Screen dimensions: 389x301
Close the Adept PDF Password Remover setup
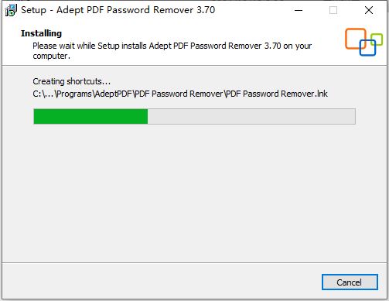pyautogui.click(x=369, y=10)
